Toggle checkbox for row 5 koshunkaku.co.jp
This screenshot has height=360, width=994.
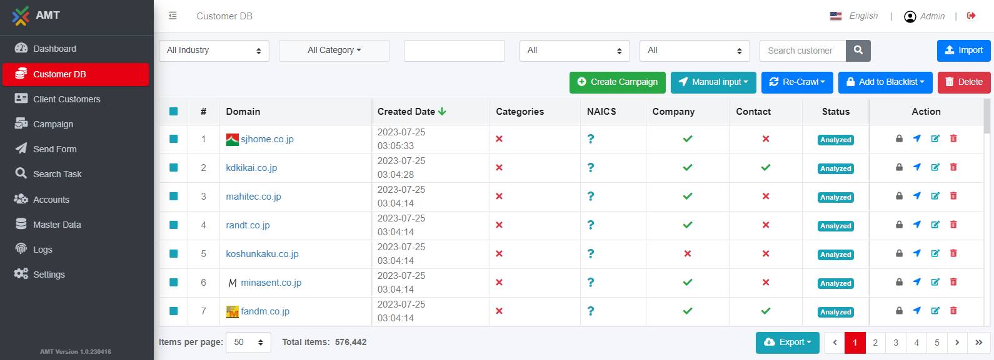[173, 254]
